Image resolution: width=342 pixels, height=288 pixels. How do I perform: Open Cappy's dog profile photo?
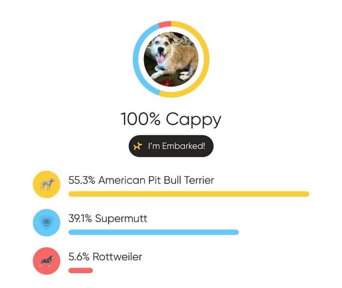[x=171, y=59]
